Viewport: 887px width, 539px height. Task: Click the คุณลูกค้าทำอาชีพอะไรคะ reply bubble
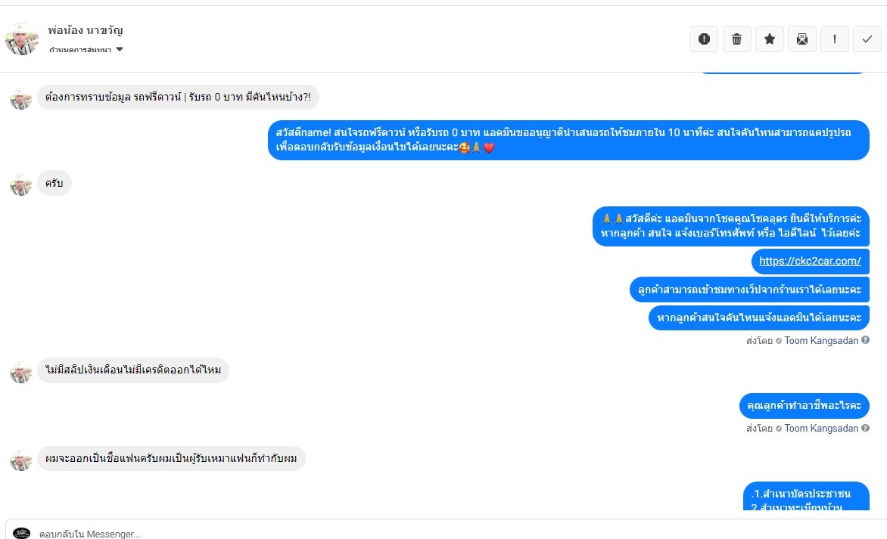click(x=804, y=406)
